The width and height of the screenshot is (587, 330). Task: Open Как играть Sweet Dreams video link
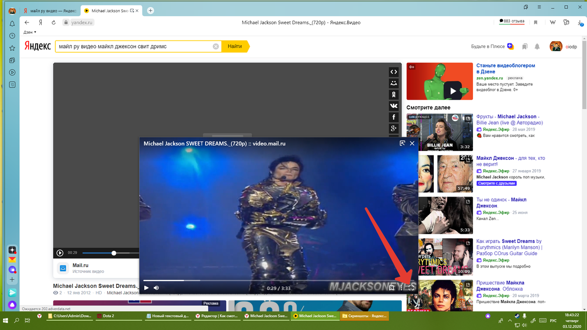pos(509,247)
